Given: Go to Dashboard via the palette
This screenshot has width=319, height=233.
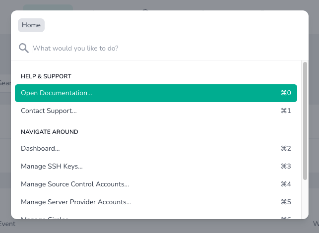Looking at the screenshot, I should coord(40,149).
